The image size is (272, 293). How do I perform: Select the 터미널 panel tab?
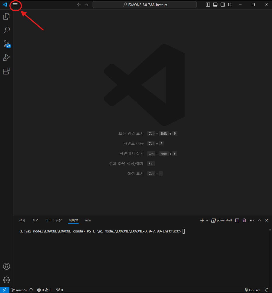[73, 220]
